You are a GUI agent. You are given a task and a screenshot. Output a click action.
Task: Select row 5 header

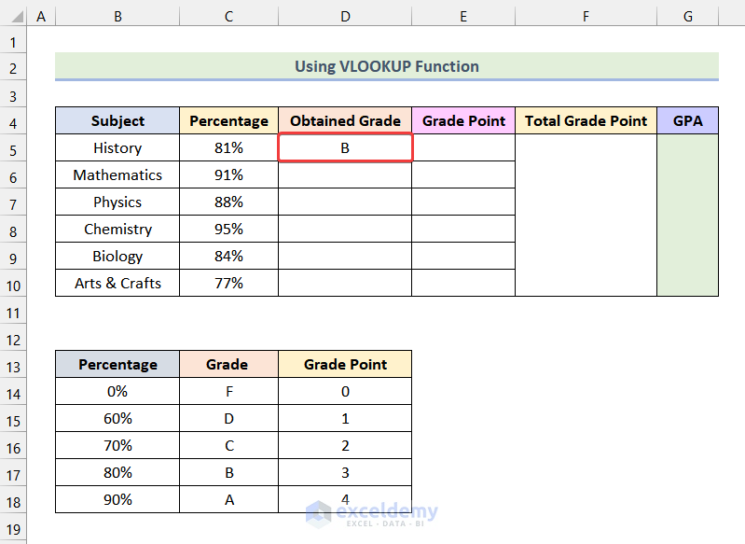(13, 148)
